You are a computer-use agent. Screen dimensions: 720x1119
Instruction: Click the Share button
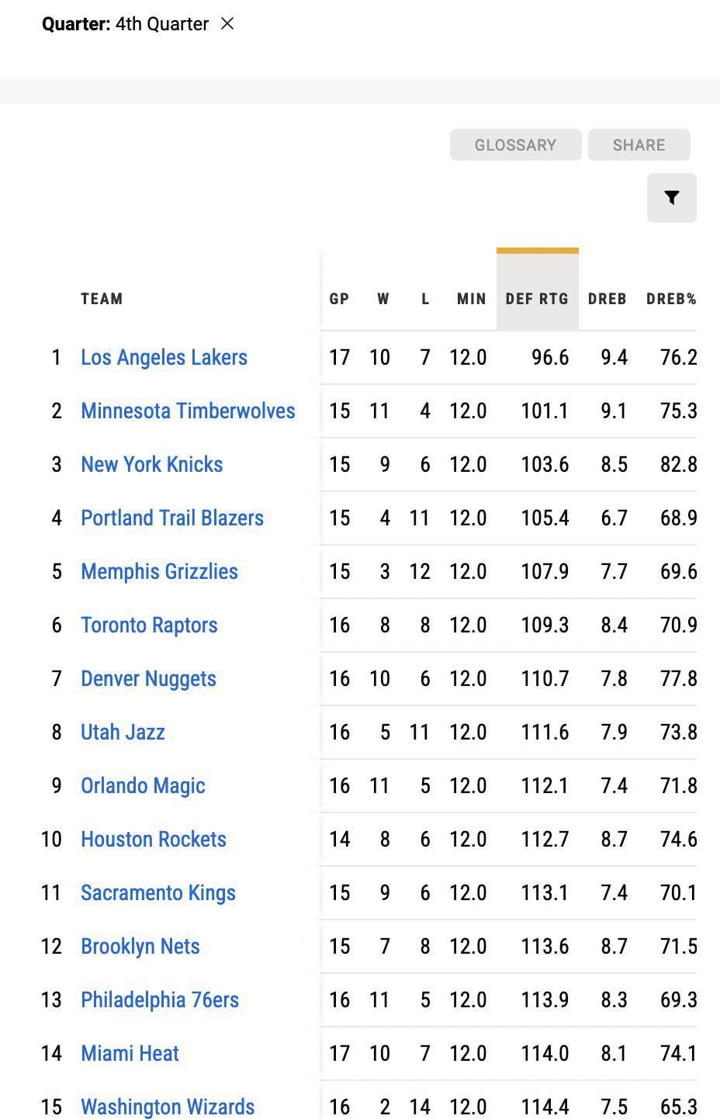click(639, 145)
